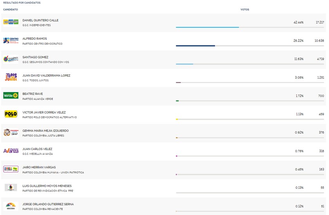Click Daniel Quintero's vote progress bar
The height and width of the screenshot is (215, 329).
pyautogui.click(x=207, y=27)
